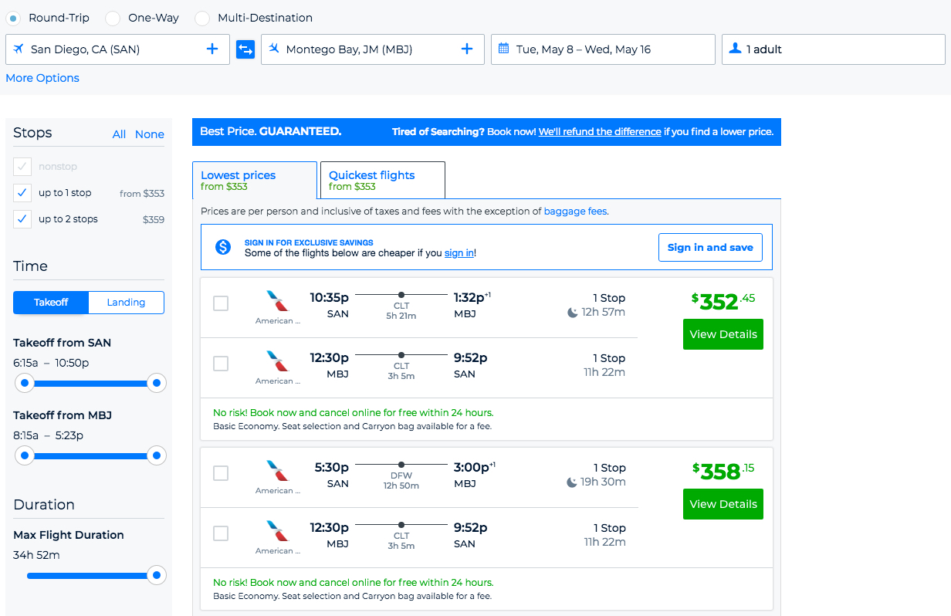The width and height of the screenshot is (951, 616).
Task: Toggle the up to 2 stops checkbox
Action: [x=23, y=218]
